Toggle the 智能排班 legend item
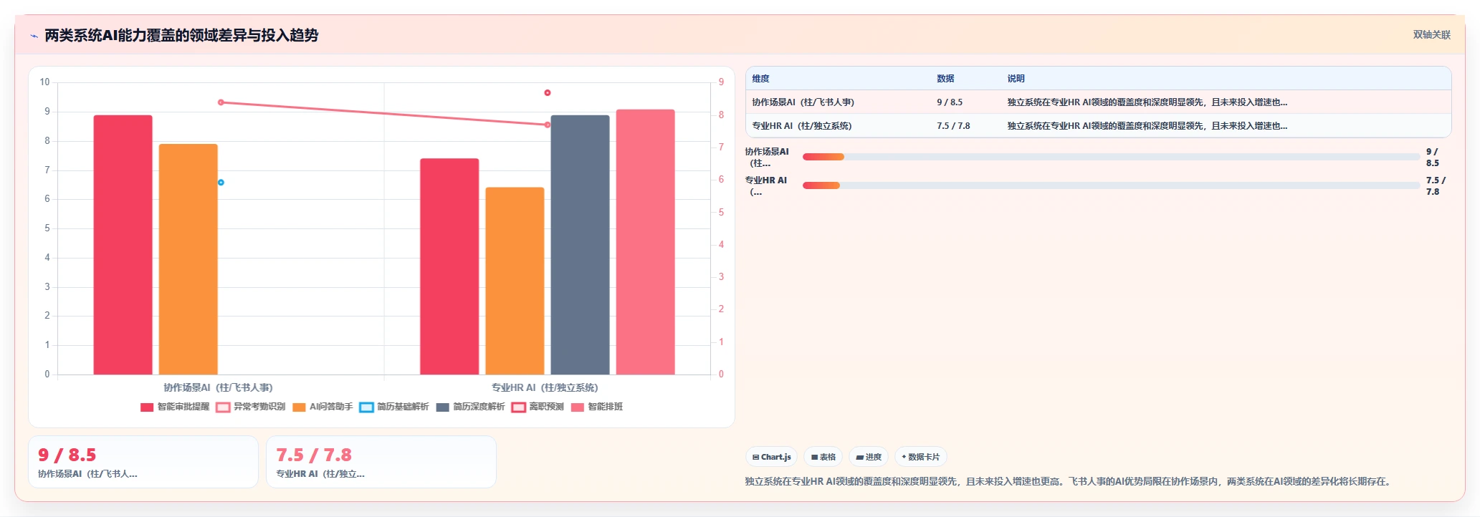This screenshot has width=1480, height=517. (x=597, y=407)
